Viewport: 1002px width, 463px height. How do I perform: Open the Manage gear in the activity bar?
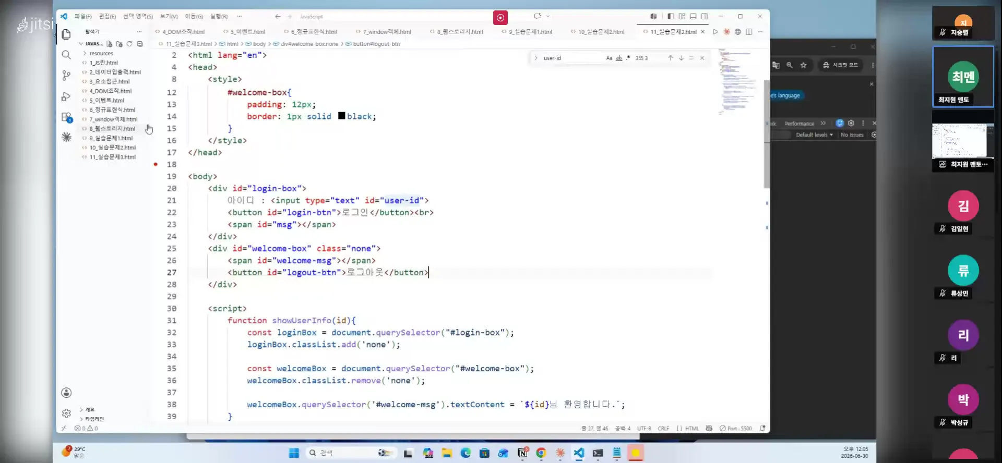pyautogui.click(x=66, y=413)
